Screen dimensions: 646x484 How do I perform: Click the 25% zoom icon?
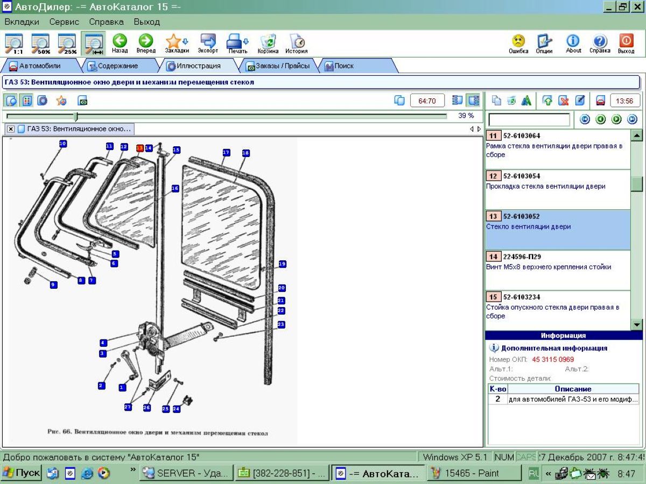coord(67,43)
